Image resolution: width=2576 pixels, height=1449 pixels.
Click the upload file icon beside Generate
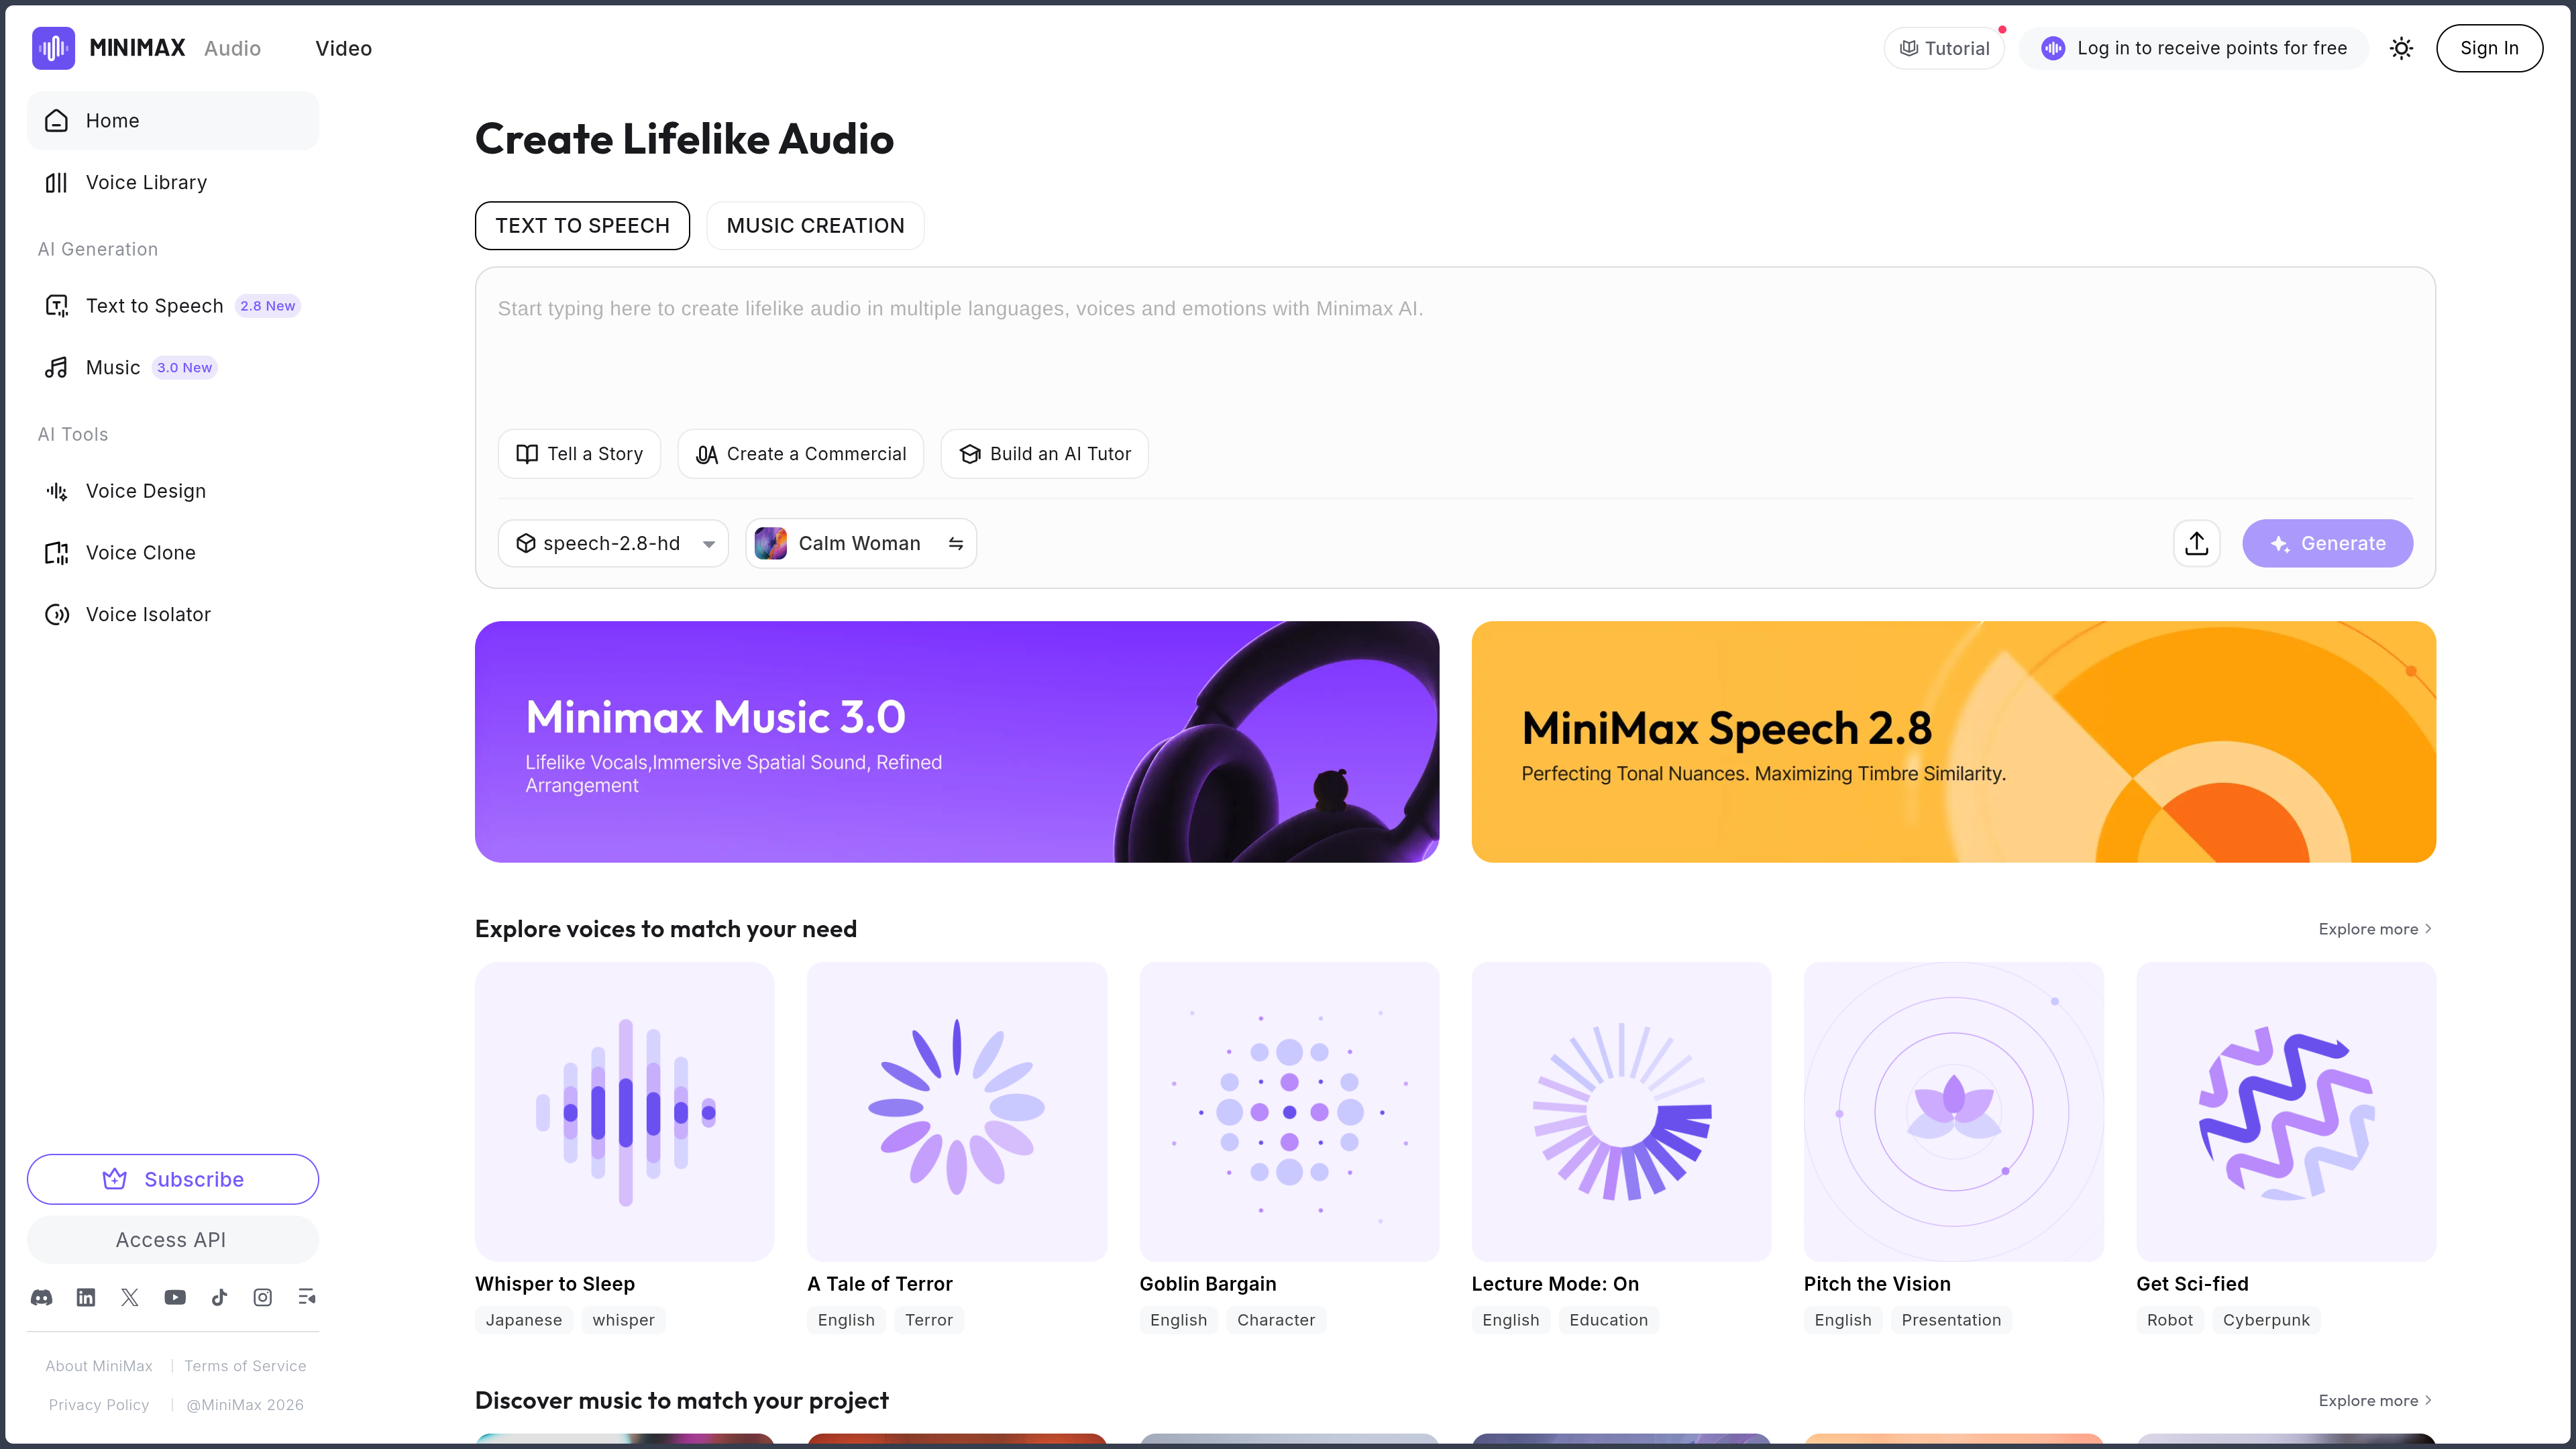(2197, 543)
